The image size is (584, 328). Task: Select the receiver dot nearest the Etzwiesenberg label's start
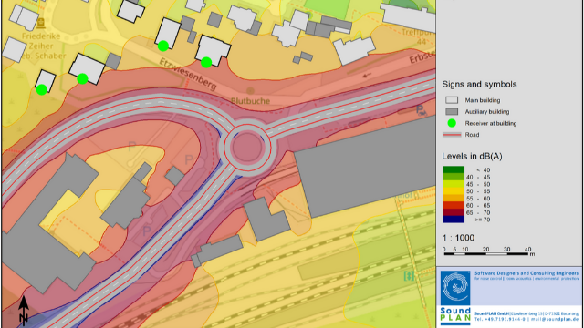click(x=163, y=46)
